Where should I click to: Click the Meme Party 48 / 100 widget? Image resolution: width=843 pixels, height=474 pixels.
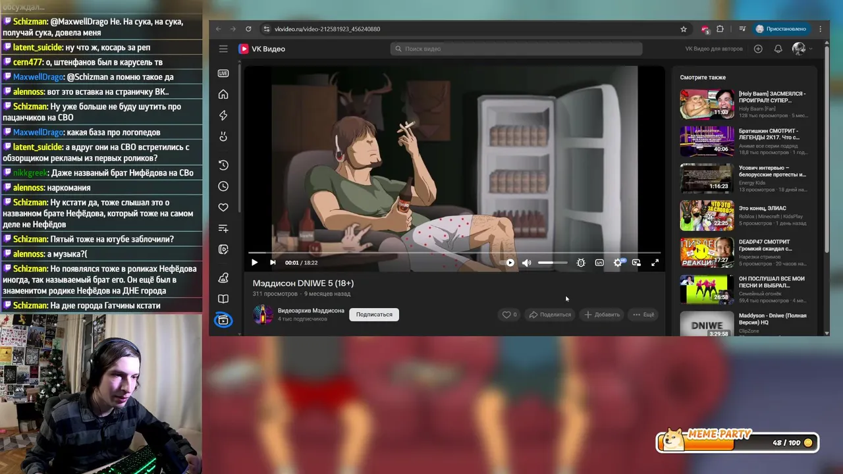738,442
